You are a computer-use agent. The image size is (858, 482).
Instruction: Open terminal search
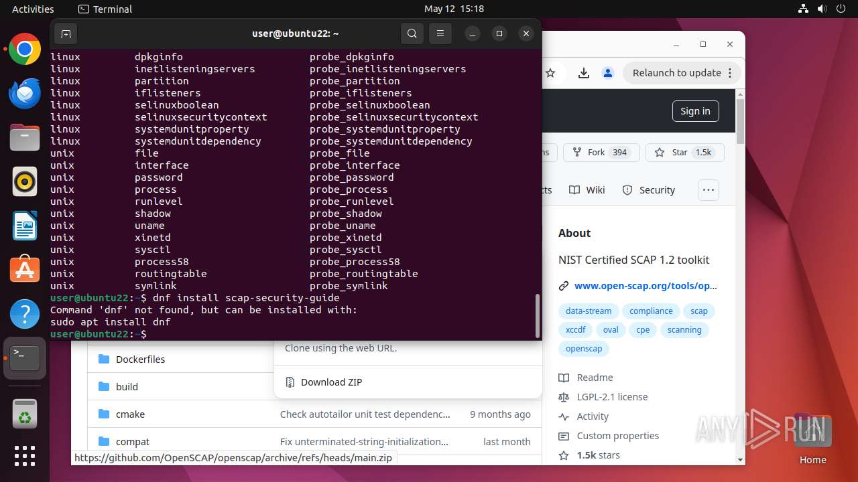click(412, 33)
